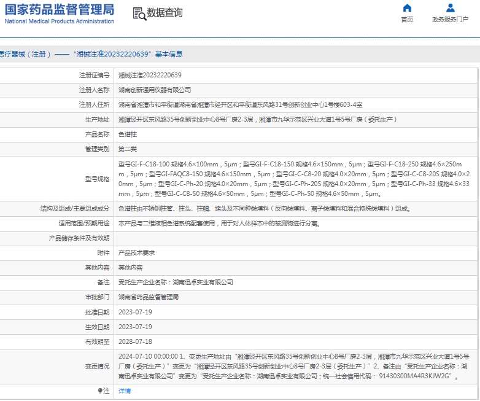
Task: Click the 注册人名称 row label
Action: pyautogui.click(x=95, y=90)
